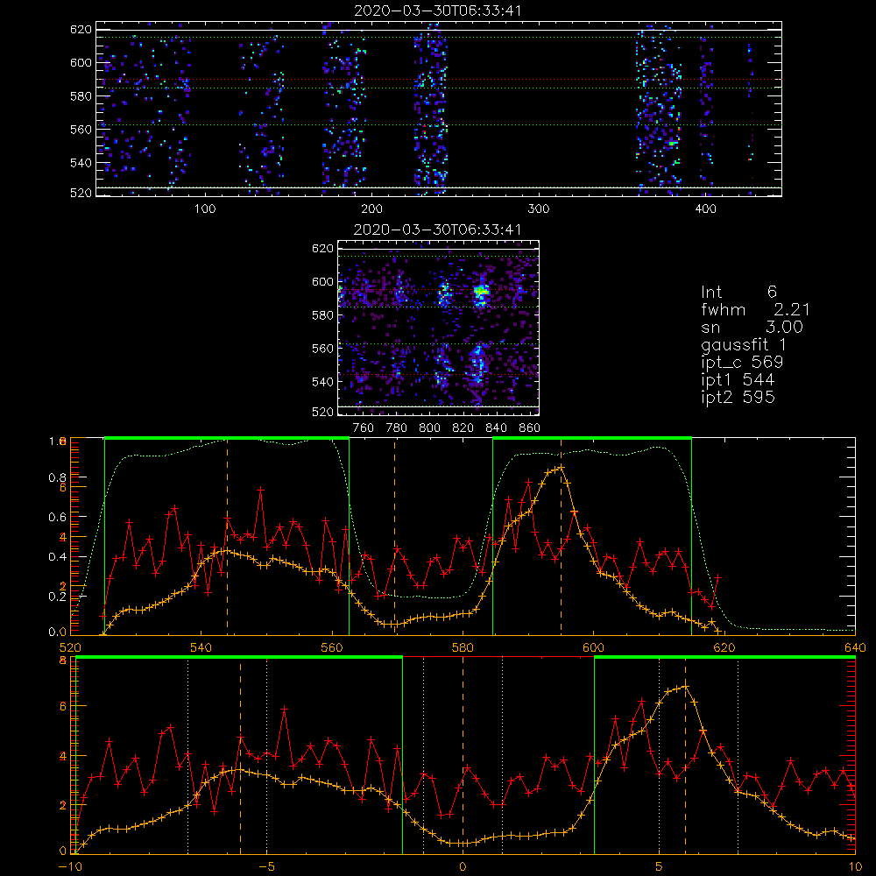Click y-axis label 540 on top image
The width and height of the screenshot is (876, 876).
coord(81,163)
